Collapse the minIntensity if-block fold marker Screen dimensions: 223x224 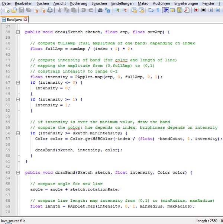(x=18, y=133)
